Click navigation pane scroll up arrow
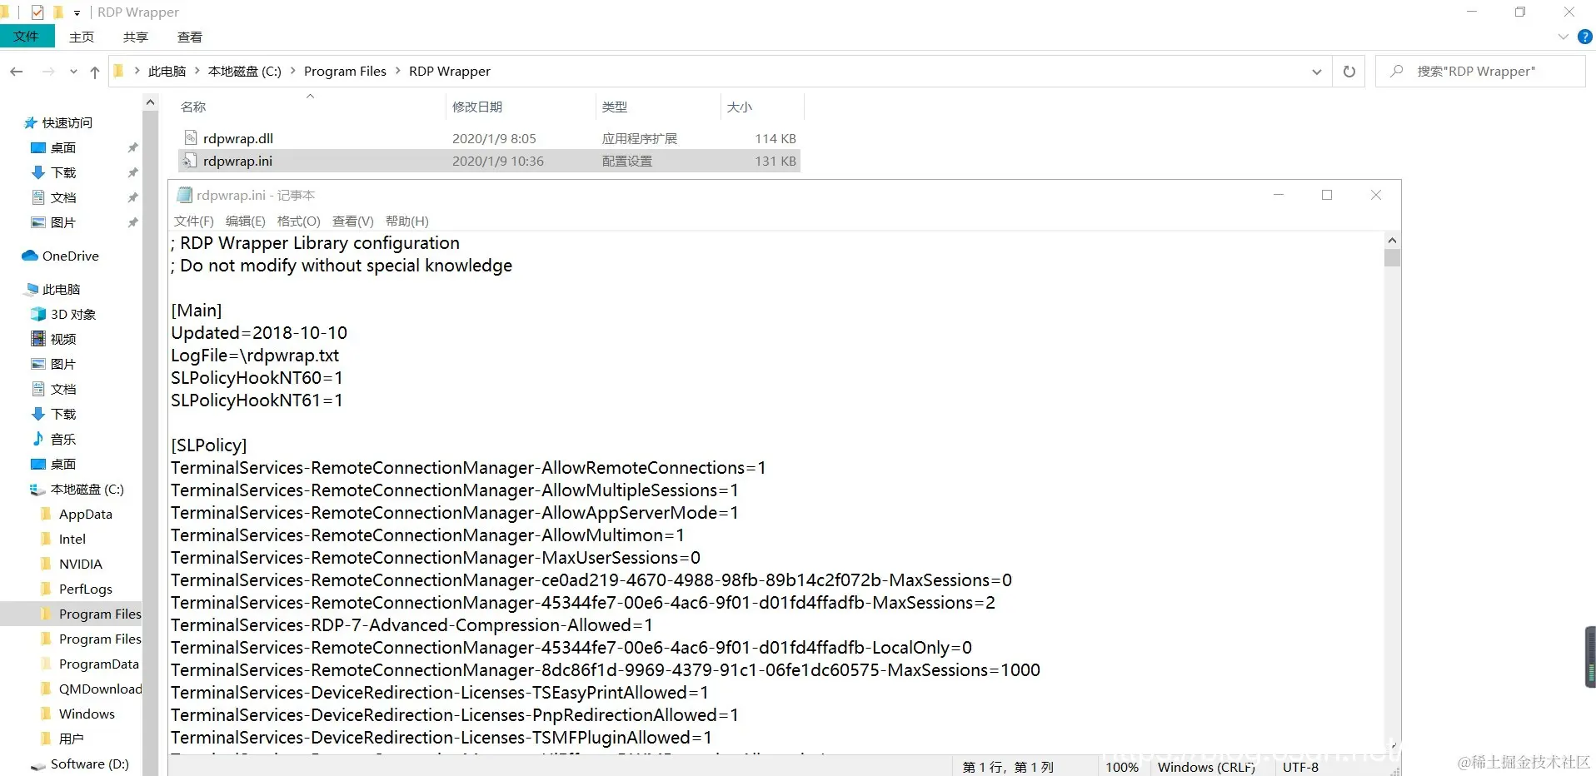 150,102
